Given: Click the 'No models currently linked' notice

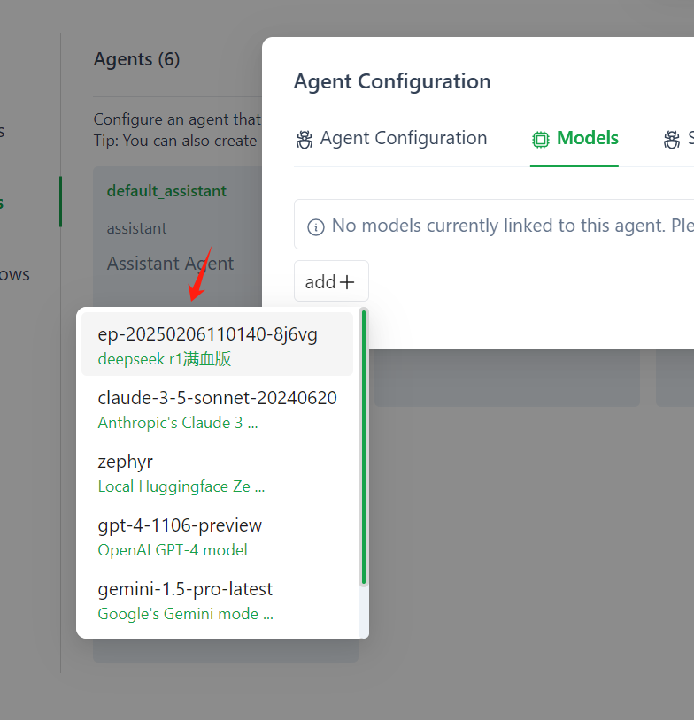Looking at the screenshot, I should 494,225.
